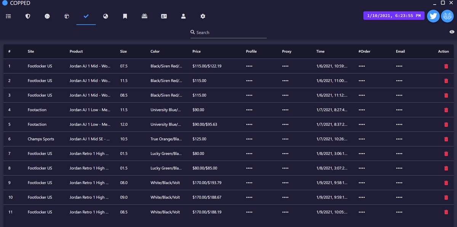Click time 1/9/2021, 10:05 cell
Screen dimensions: 457x227
332,212
